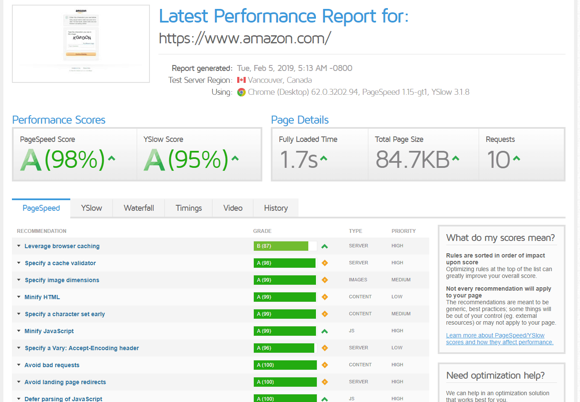Viewport: 580px width, 402px height.
Task: Click the green up arrow in Minify JavaScript row
Action: pos(324,331)
